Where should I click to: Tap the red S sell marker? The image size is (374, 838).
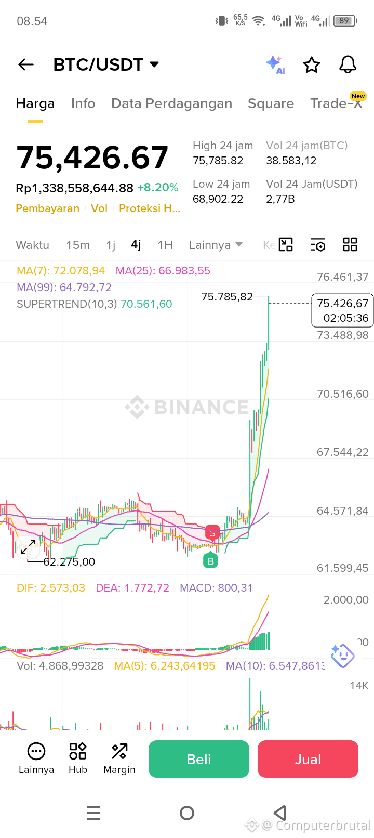212,533
